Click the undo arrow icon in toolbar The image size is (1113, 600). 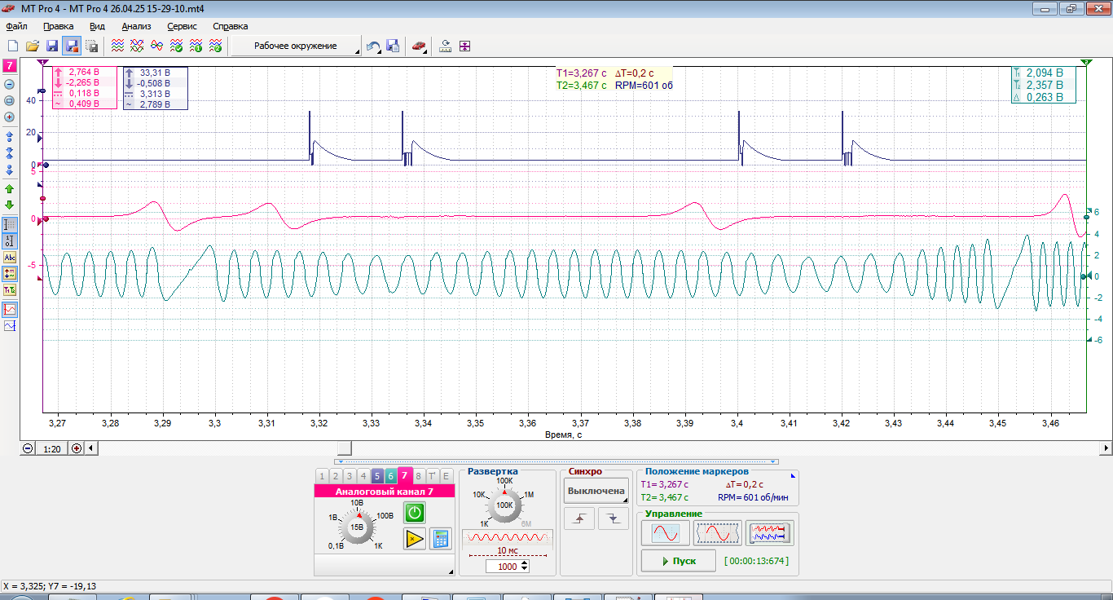(x=372, y=46)
